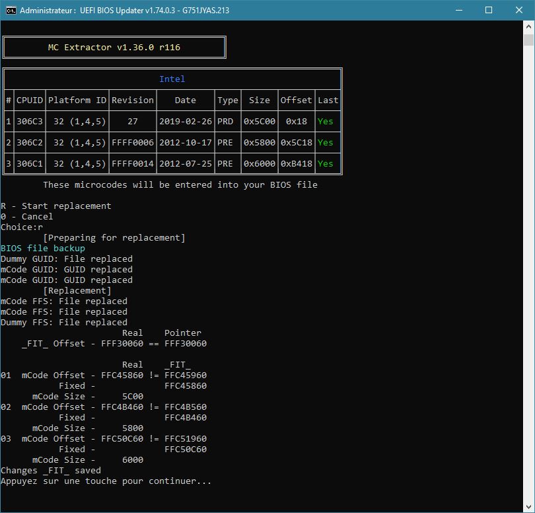Click the '01 mCode Offset - FFC45860' line
Screen dimensions: 535x513
[x=104, y=375]
